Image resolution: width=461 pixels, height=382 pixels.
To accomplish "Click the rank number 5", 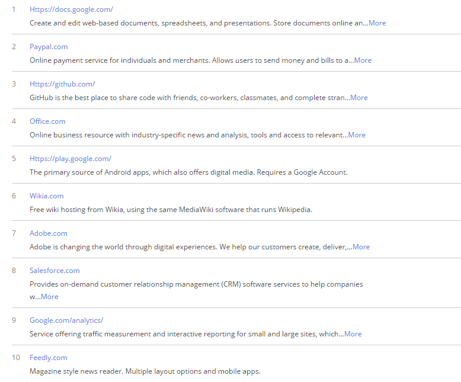I will coord(14,159).
